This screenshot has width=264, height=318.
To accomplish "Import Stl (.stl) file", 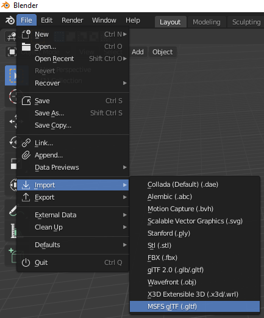I will (194, 245).
